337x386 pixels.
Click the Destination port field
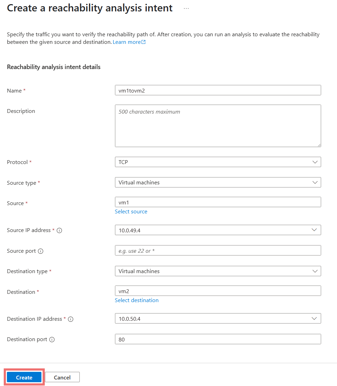point(218,339)
